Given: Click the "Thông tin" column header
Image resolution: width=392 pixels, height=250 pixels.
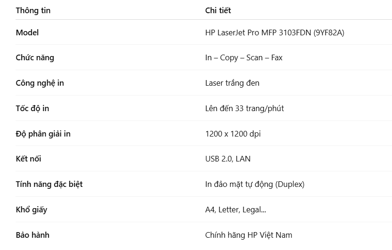Looking at the screenshot, I should (x=33, y=10).
